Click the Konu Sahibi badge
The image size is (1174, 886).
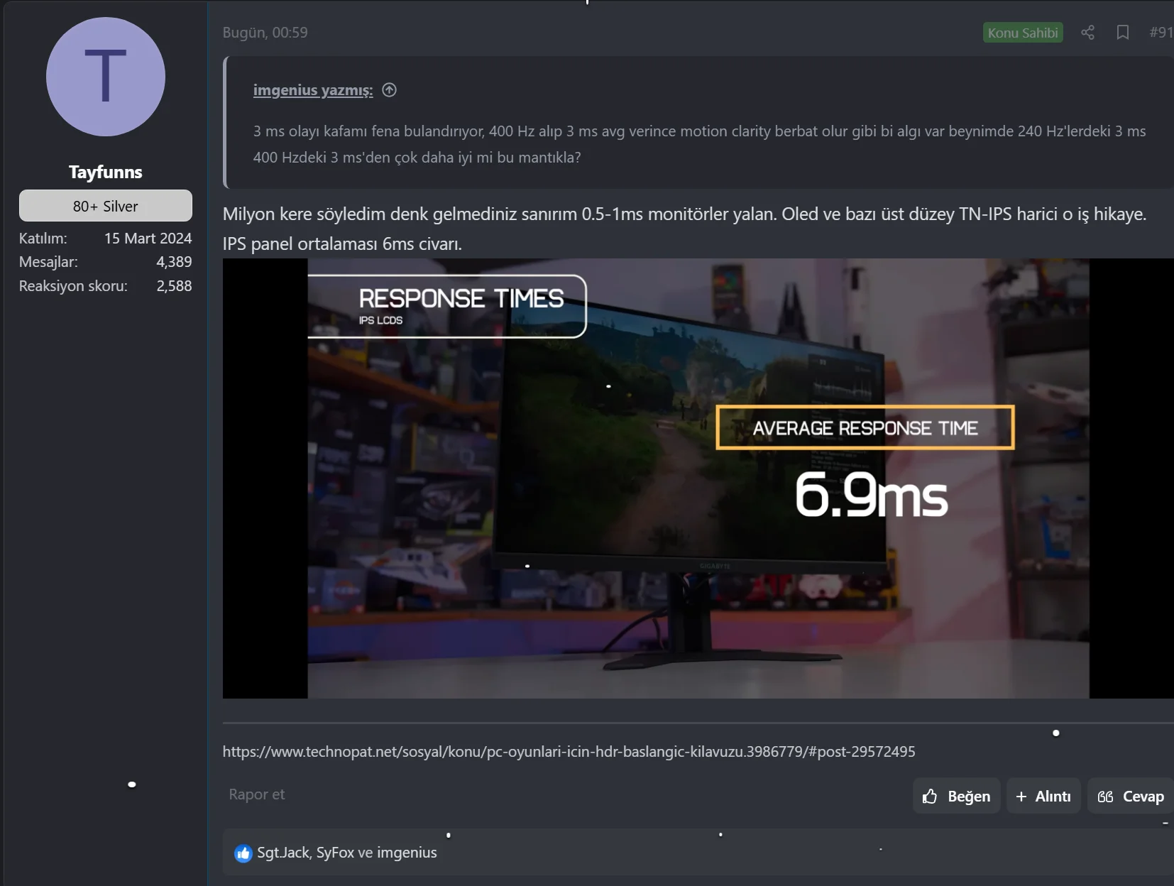point(1023,33)
